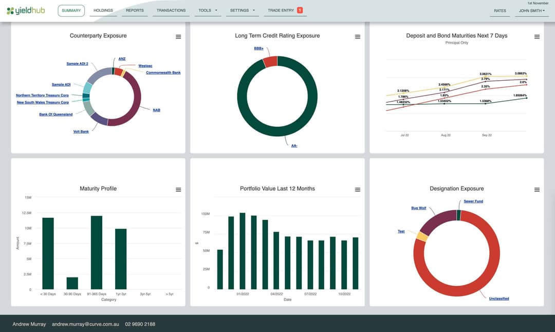
Task: Open Deposit and Bond Maturities chart menu
Action: 537,37
